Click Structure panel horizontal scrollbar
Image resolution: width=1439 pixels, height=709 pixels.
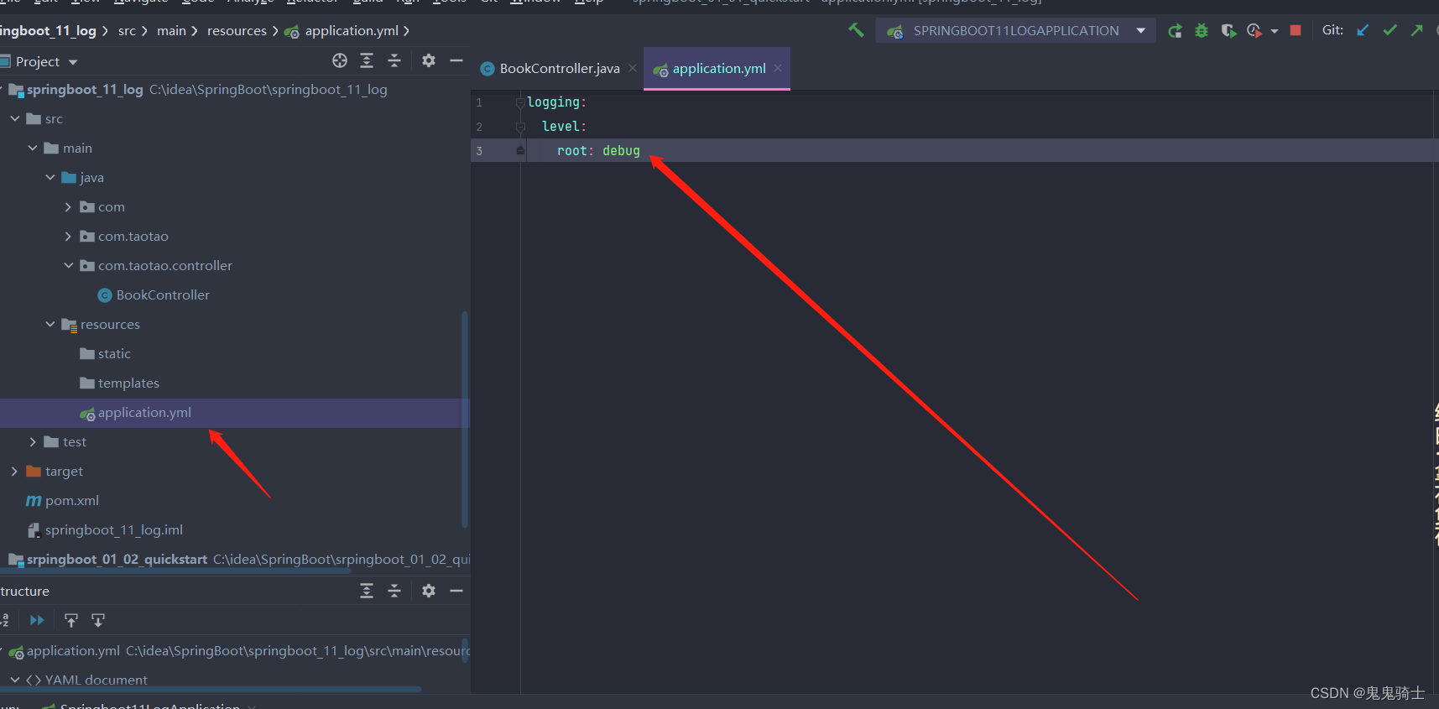pyautogui.click(x=210, y=689)
